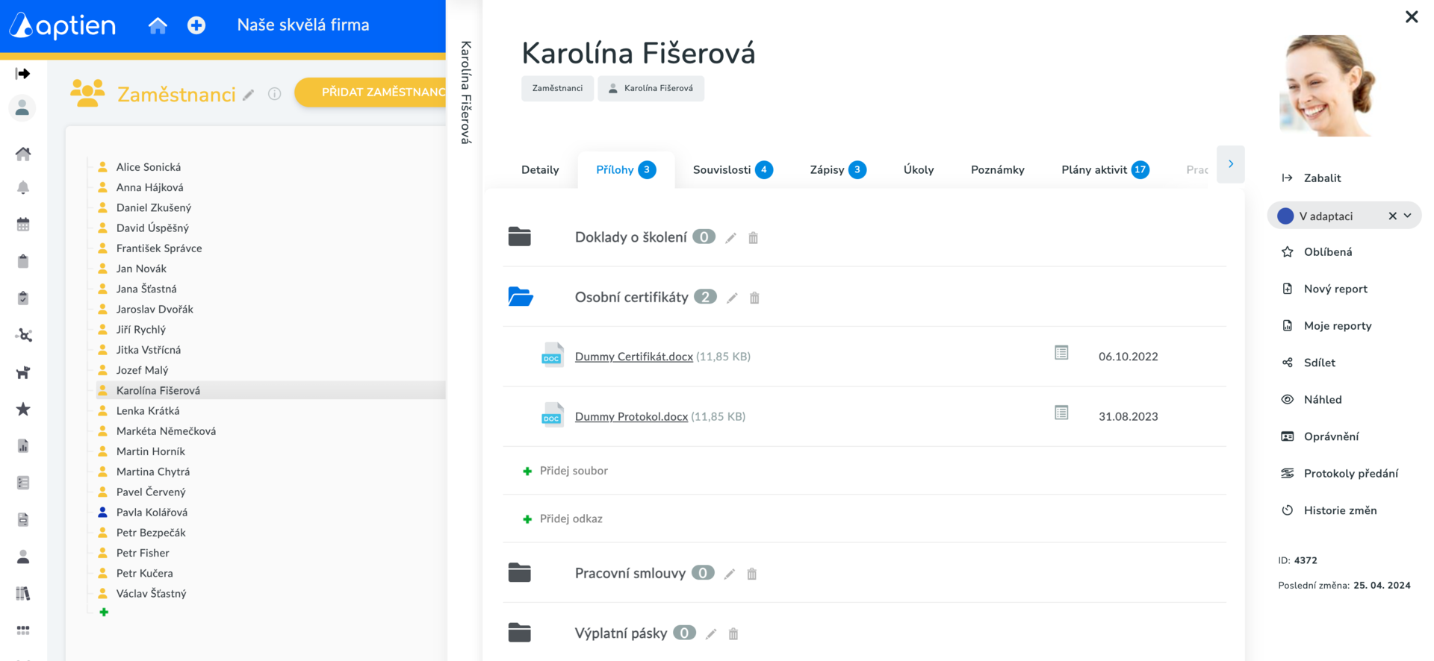Click Sdílet to share record

point(1309,363)
